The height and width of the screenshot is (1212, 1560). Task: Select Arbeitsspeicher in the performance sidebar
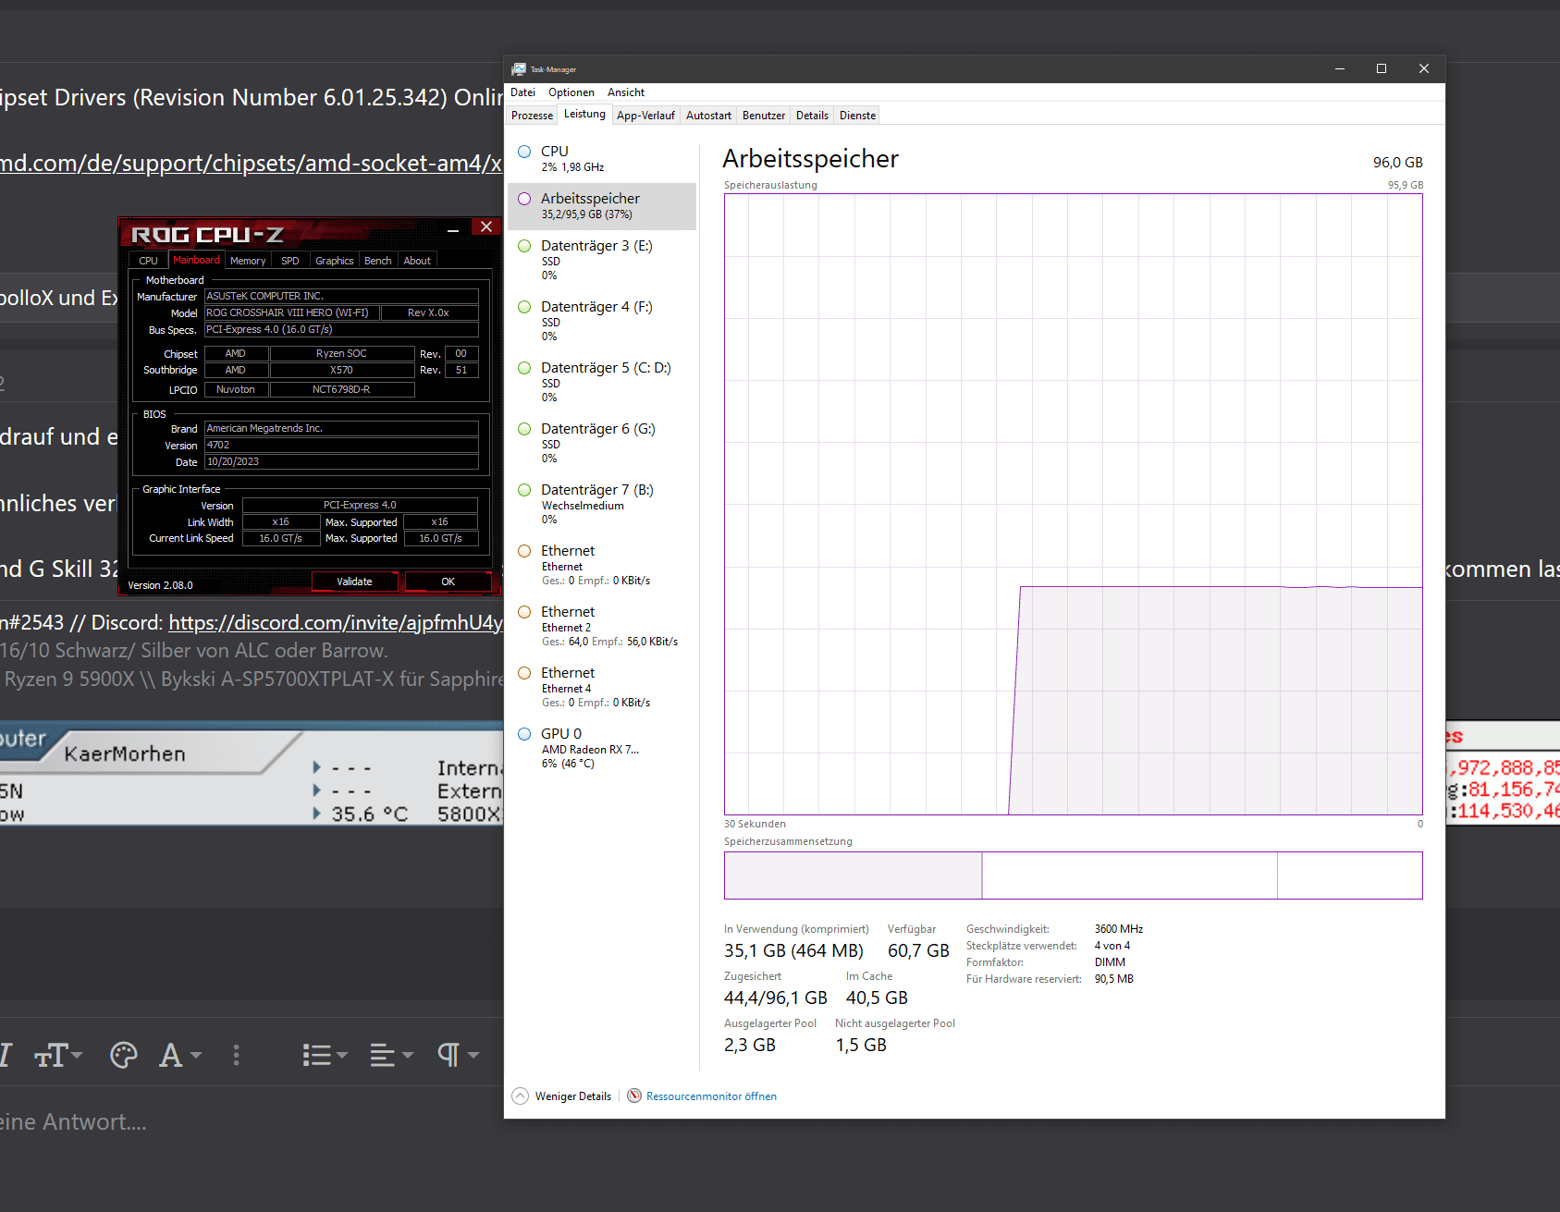click(x=601, y=206)
